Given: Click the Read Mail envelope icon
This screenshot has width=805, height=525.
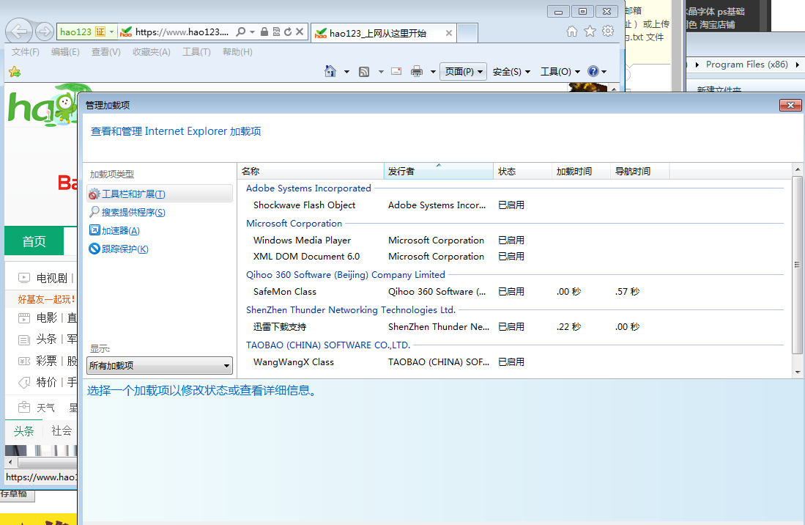Looking at the screenshot, I should 395,70.
